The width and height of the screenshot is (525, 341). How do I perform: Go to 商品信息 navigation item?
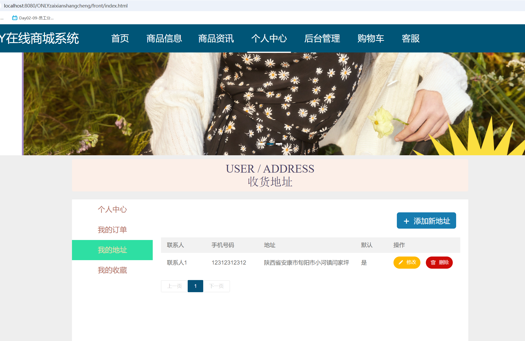(x=164, y=38)
